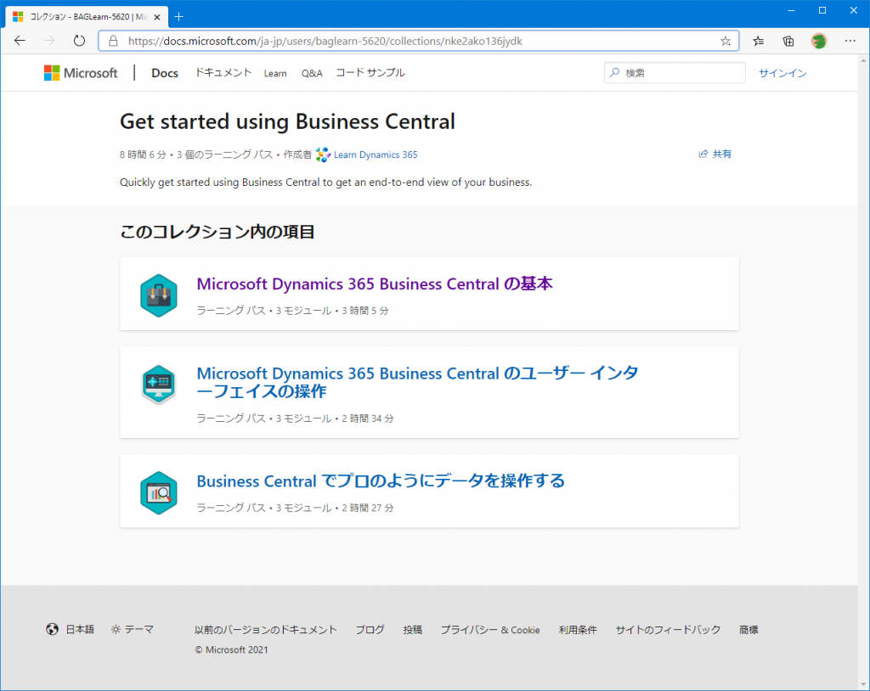870x691 pixels.
Task: Click the search magnifier icon
Action: 615,73
